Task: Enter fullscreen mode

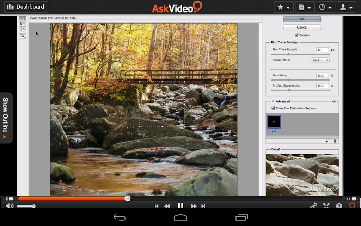Action: (326, 206)
